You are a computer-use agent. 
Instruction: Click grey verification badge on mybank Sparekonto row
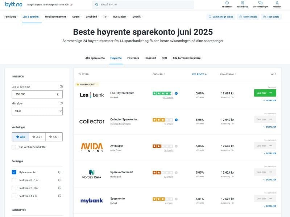pos(176,199)
